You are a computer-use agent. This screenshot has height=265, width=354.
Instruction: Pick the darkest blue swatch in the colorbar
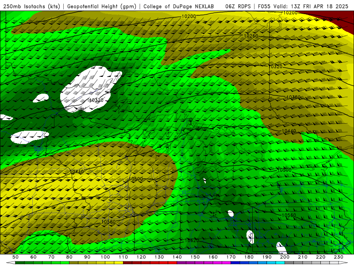236,263
